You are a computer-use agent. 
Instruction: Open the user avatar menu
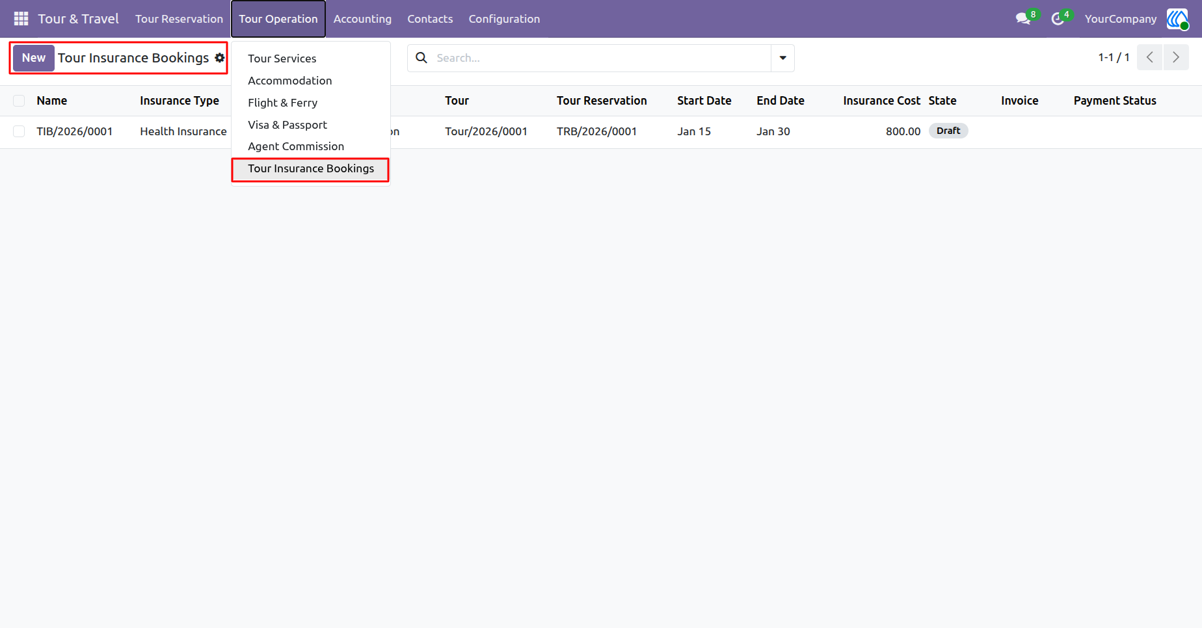pos(1177,19)
